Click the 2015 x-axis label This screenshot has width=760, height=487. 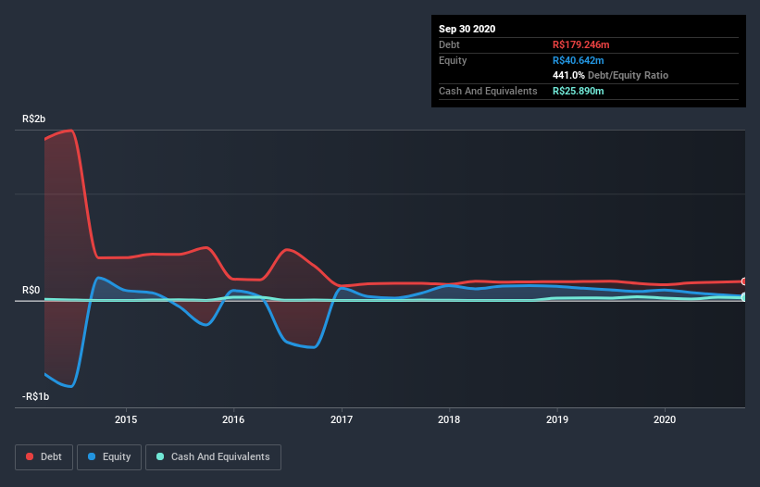click(x=126, y=419)
